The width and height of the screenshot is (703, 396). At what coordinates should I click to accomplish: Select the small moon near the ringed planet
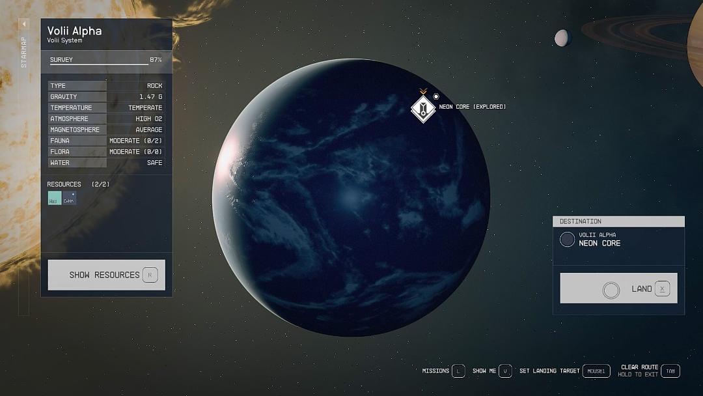pyautogui.click(x=562, y=38)
